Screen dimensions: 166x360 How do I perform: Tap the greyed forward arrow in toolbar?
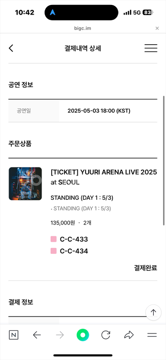pyautogui.click(x=60, y=335)
